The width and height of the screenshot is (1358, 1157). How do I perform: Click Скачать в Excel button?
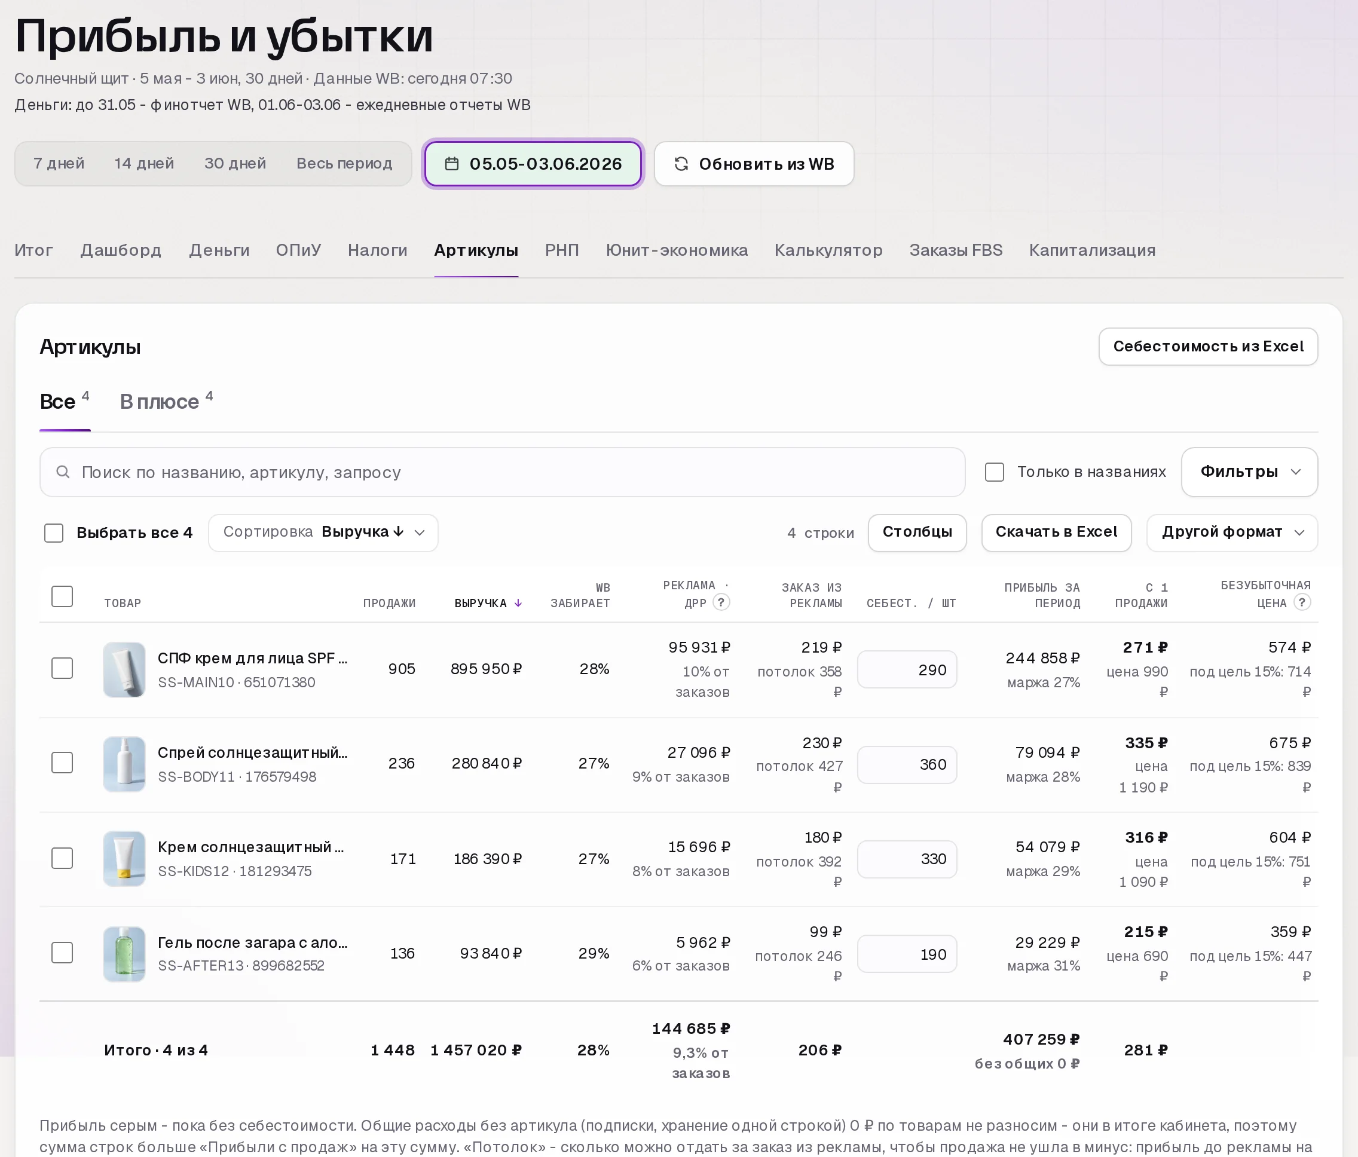(1056, 532)
